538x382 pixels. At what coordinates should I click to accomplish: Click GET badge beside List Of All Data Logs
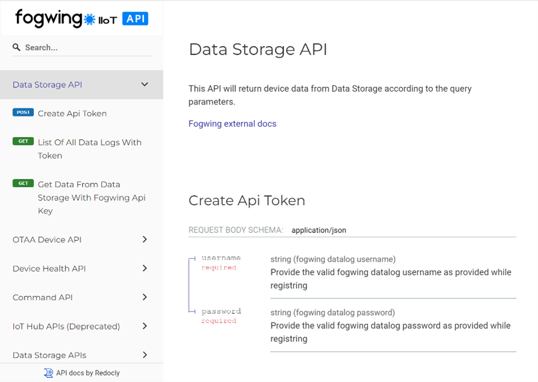(x=23, y=141)
